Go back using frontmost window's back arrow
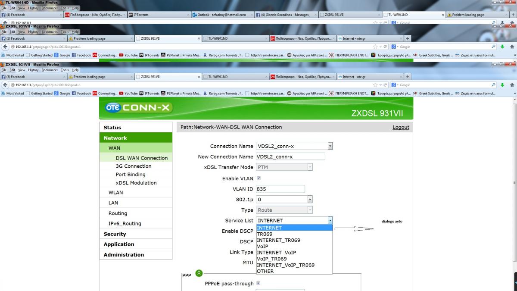 (x=5, y=85)
